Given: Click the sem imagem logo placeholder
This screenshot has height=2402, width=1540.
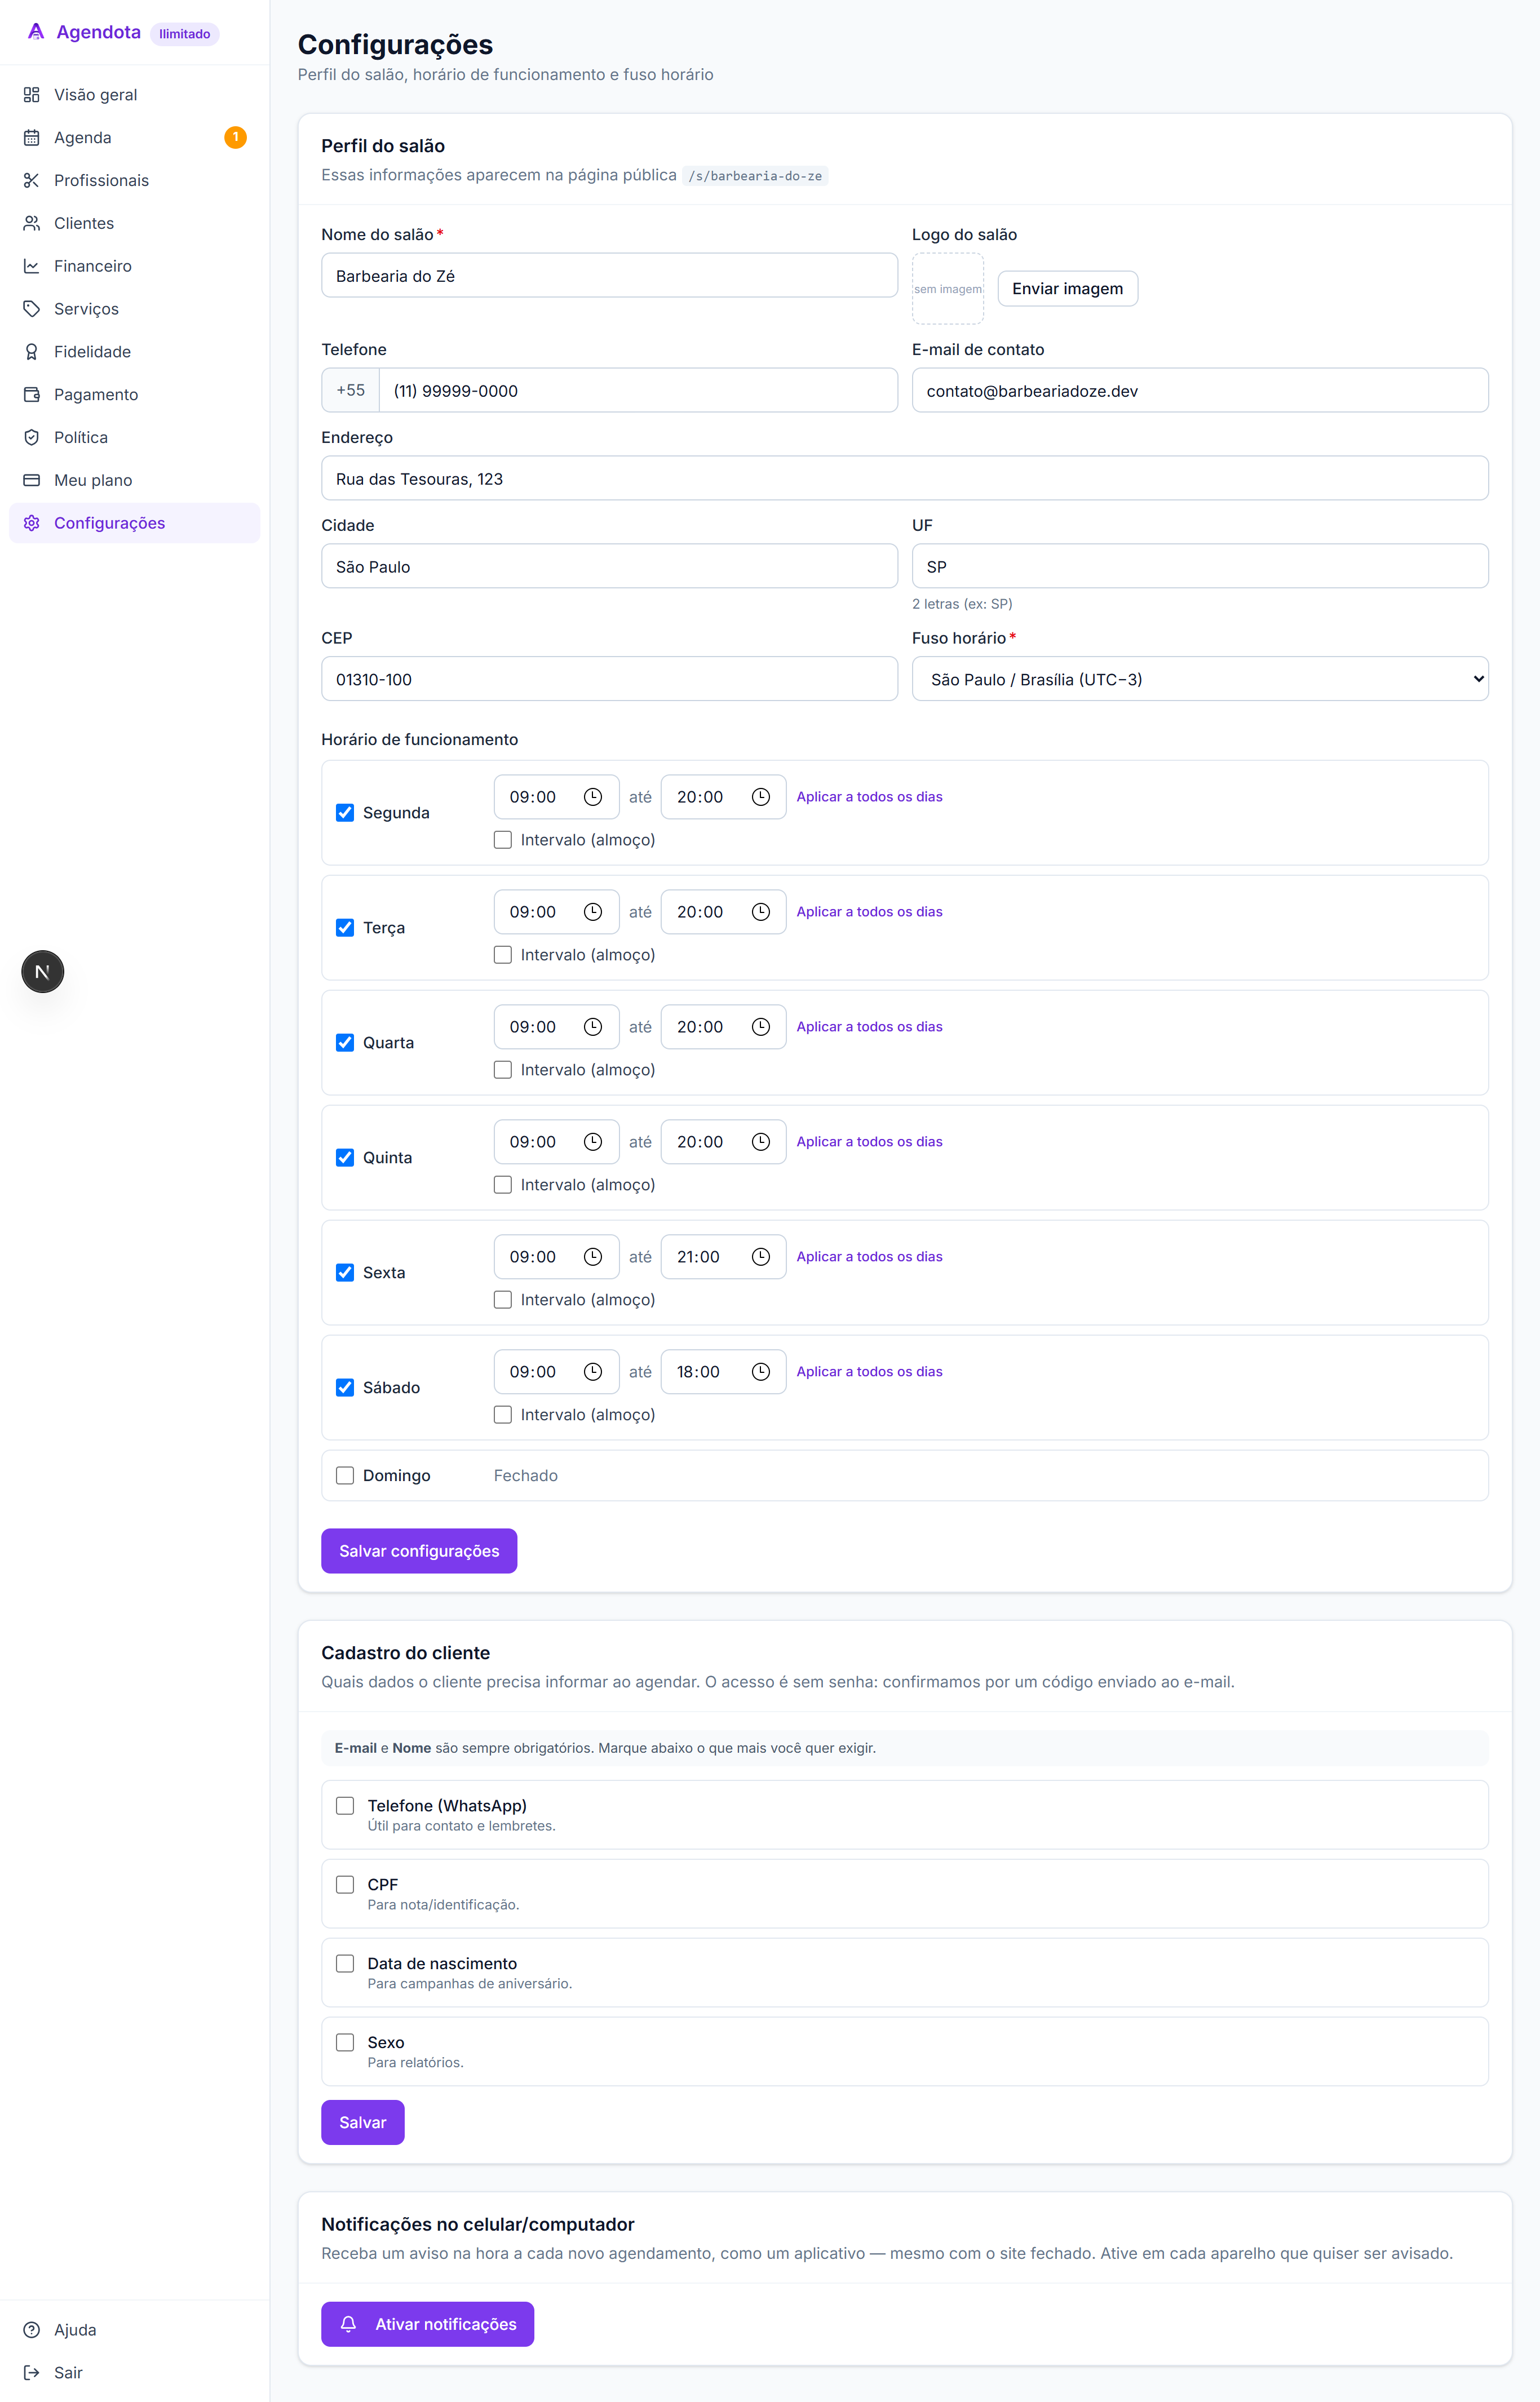Looking at the screenshot, I should [948, 289].
